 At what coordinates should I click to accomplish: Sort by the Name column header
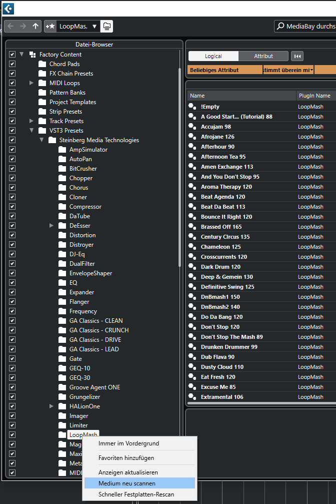pyautogui.click(x=241, y=96)
